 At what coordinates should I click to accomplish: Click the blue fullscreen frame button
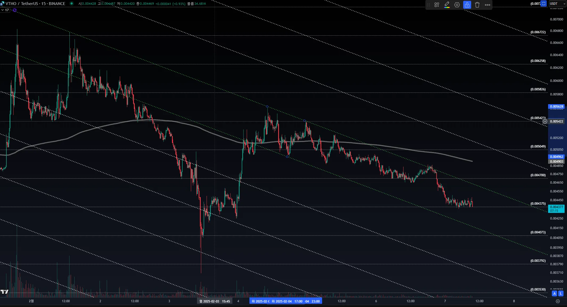[x=544, y=4]
